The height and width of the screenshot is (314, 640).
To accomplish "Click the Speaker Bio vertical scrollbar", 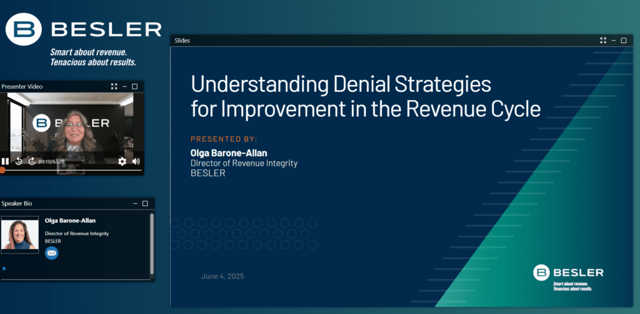I will (152, 244).
